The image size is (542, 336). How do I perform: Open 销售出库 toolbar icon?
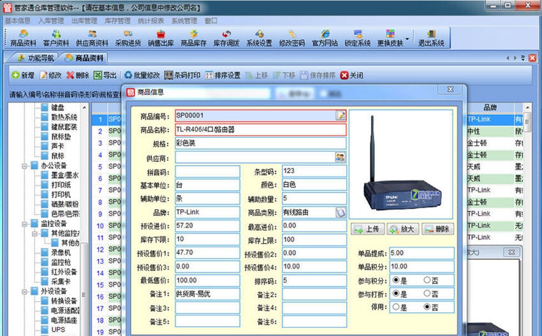(161, 38)
